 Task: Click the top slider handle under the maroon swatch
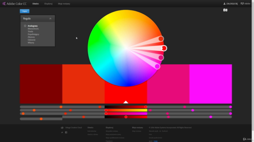click(x=61, y=107)
